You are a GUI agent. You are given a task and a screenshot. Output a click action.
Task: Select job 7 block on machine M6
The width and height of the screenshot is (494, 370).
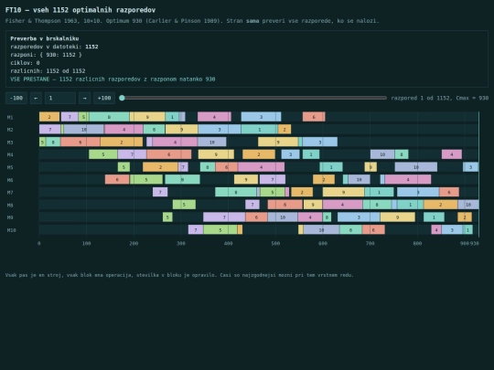tap(273, 180)
